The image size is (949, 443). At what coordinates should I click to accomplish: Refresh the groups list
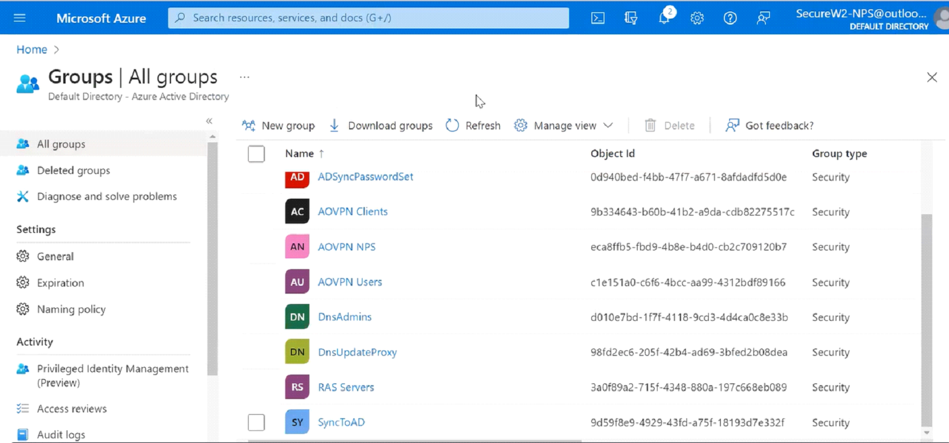[x=473, y=125]
